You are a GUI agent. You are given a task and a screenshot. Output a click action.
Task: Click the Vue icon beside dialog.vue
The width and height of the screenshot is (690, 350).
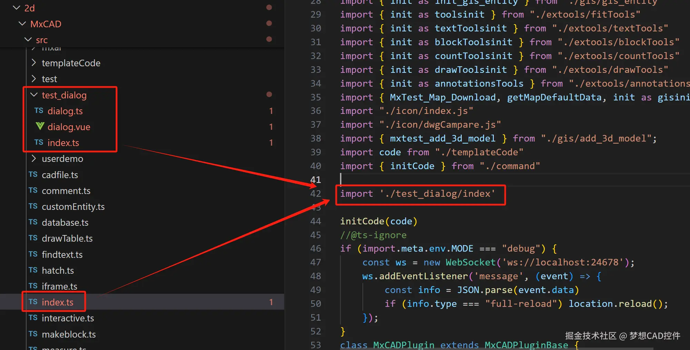point(40,126)
